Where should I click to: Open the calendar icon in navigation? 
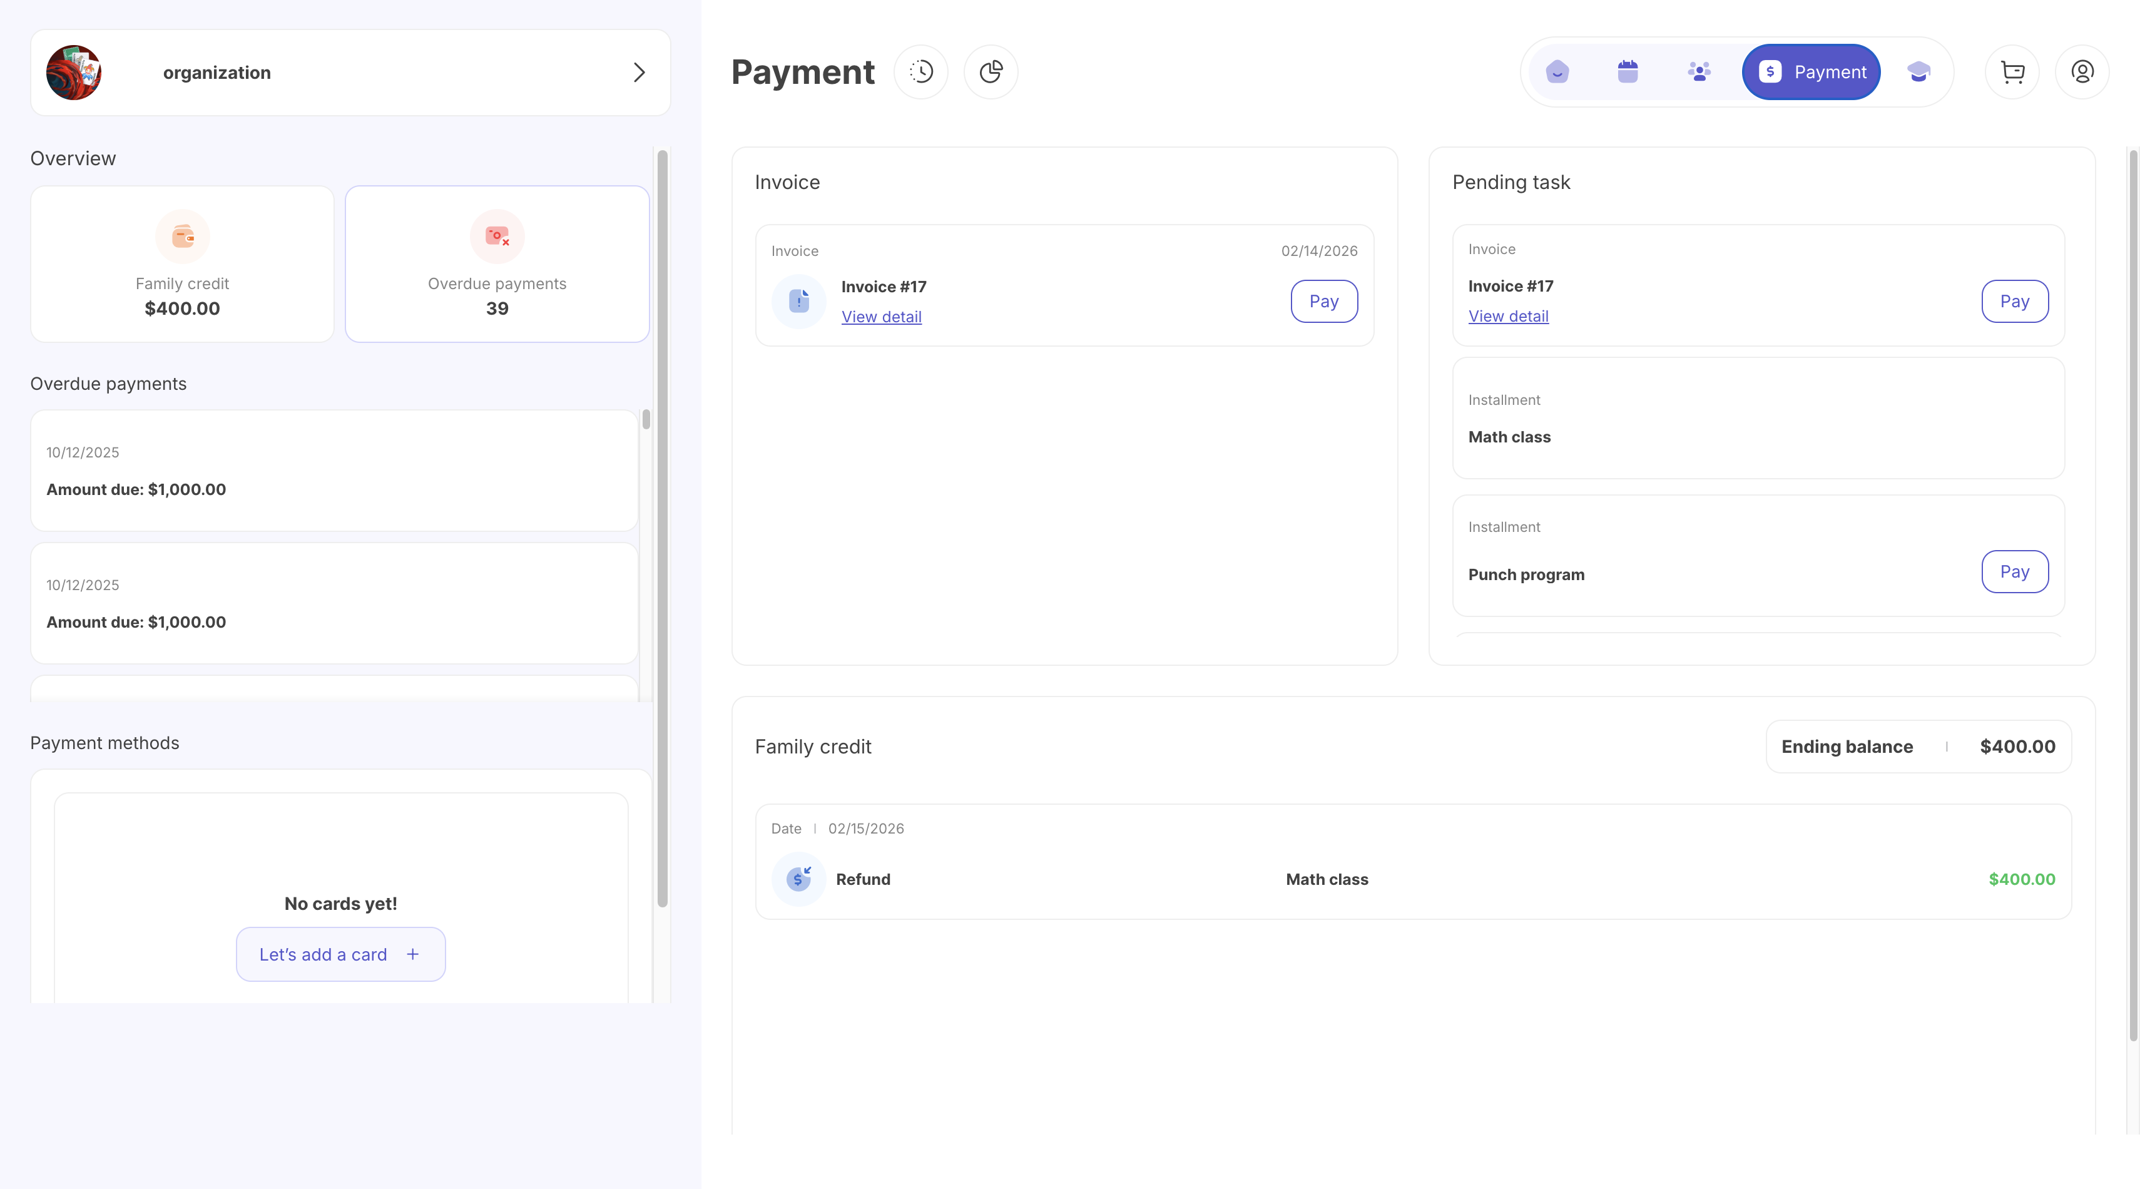(x=1628, y=73)
